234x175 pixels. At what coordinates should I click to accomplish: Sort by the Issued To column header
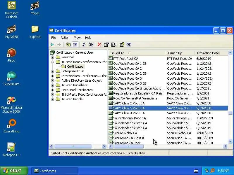(x=137, y=53)
